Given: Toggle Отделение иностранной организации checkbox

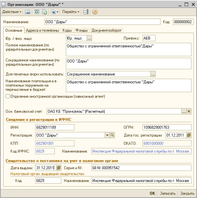Looking at the screenshot, I should 8,96.
